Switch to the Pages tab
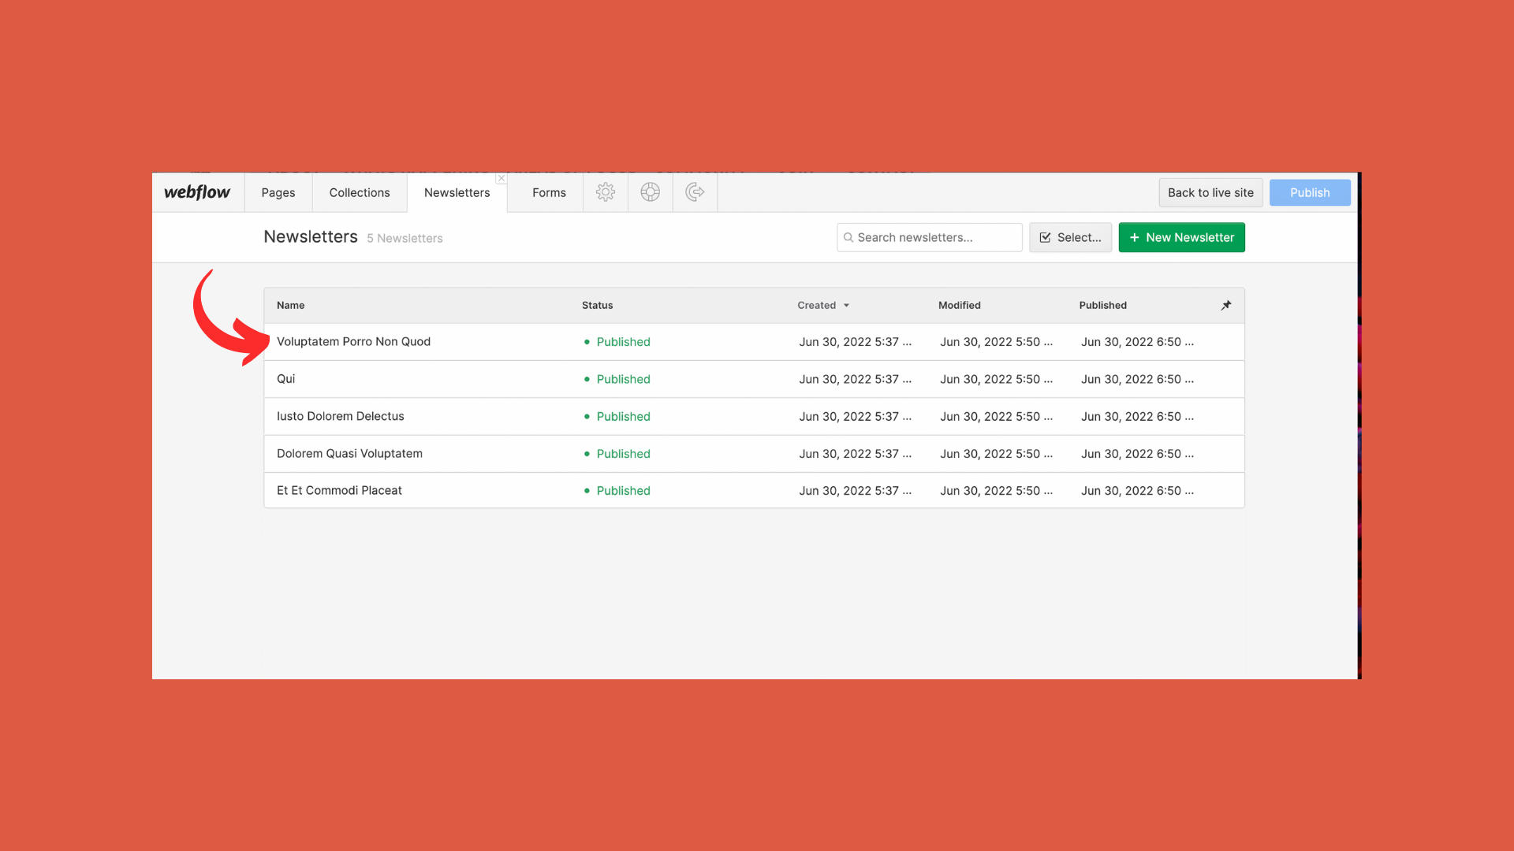 pyautogui.click(x=278, y=193)
